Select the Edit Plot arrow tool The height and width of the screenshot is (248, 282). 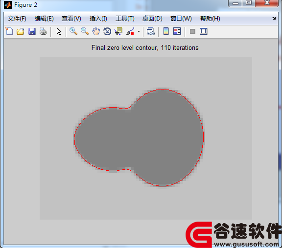(59, 32)
